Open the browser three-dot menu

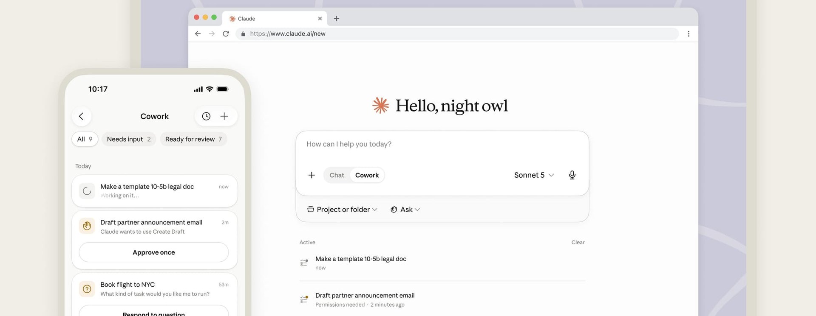tap(688, 34)
